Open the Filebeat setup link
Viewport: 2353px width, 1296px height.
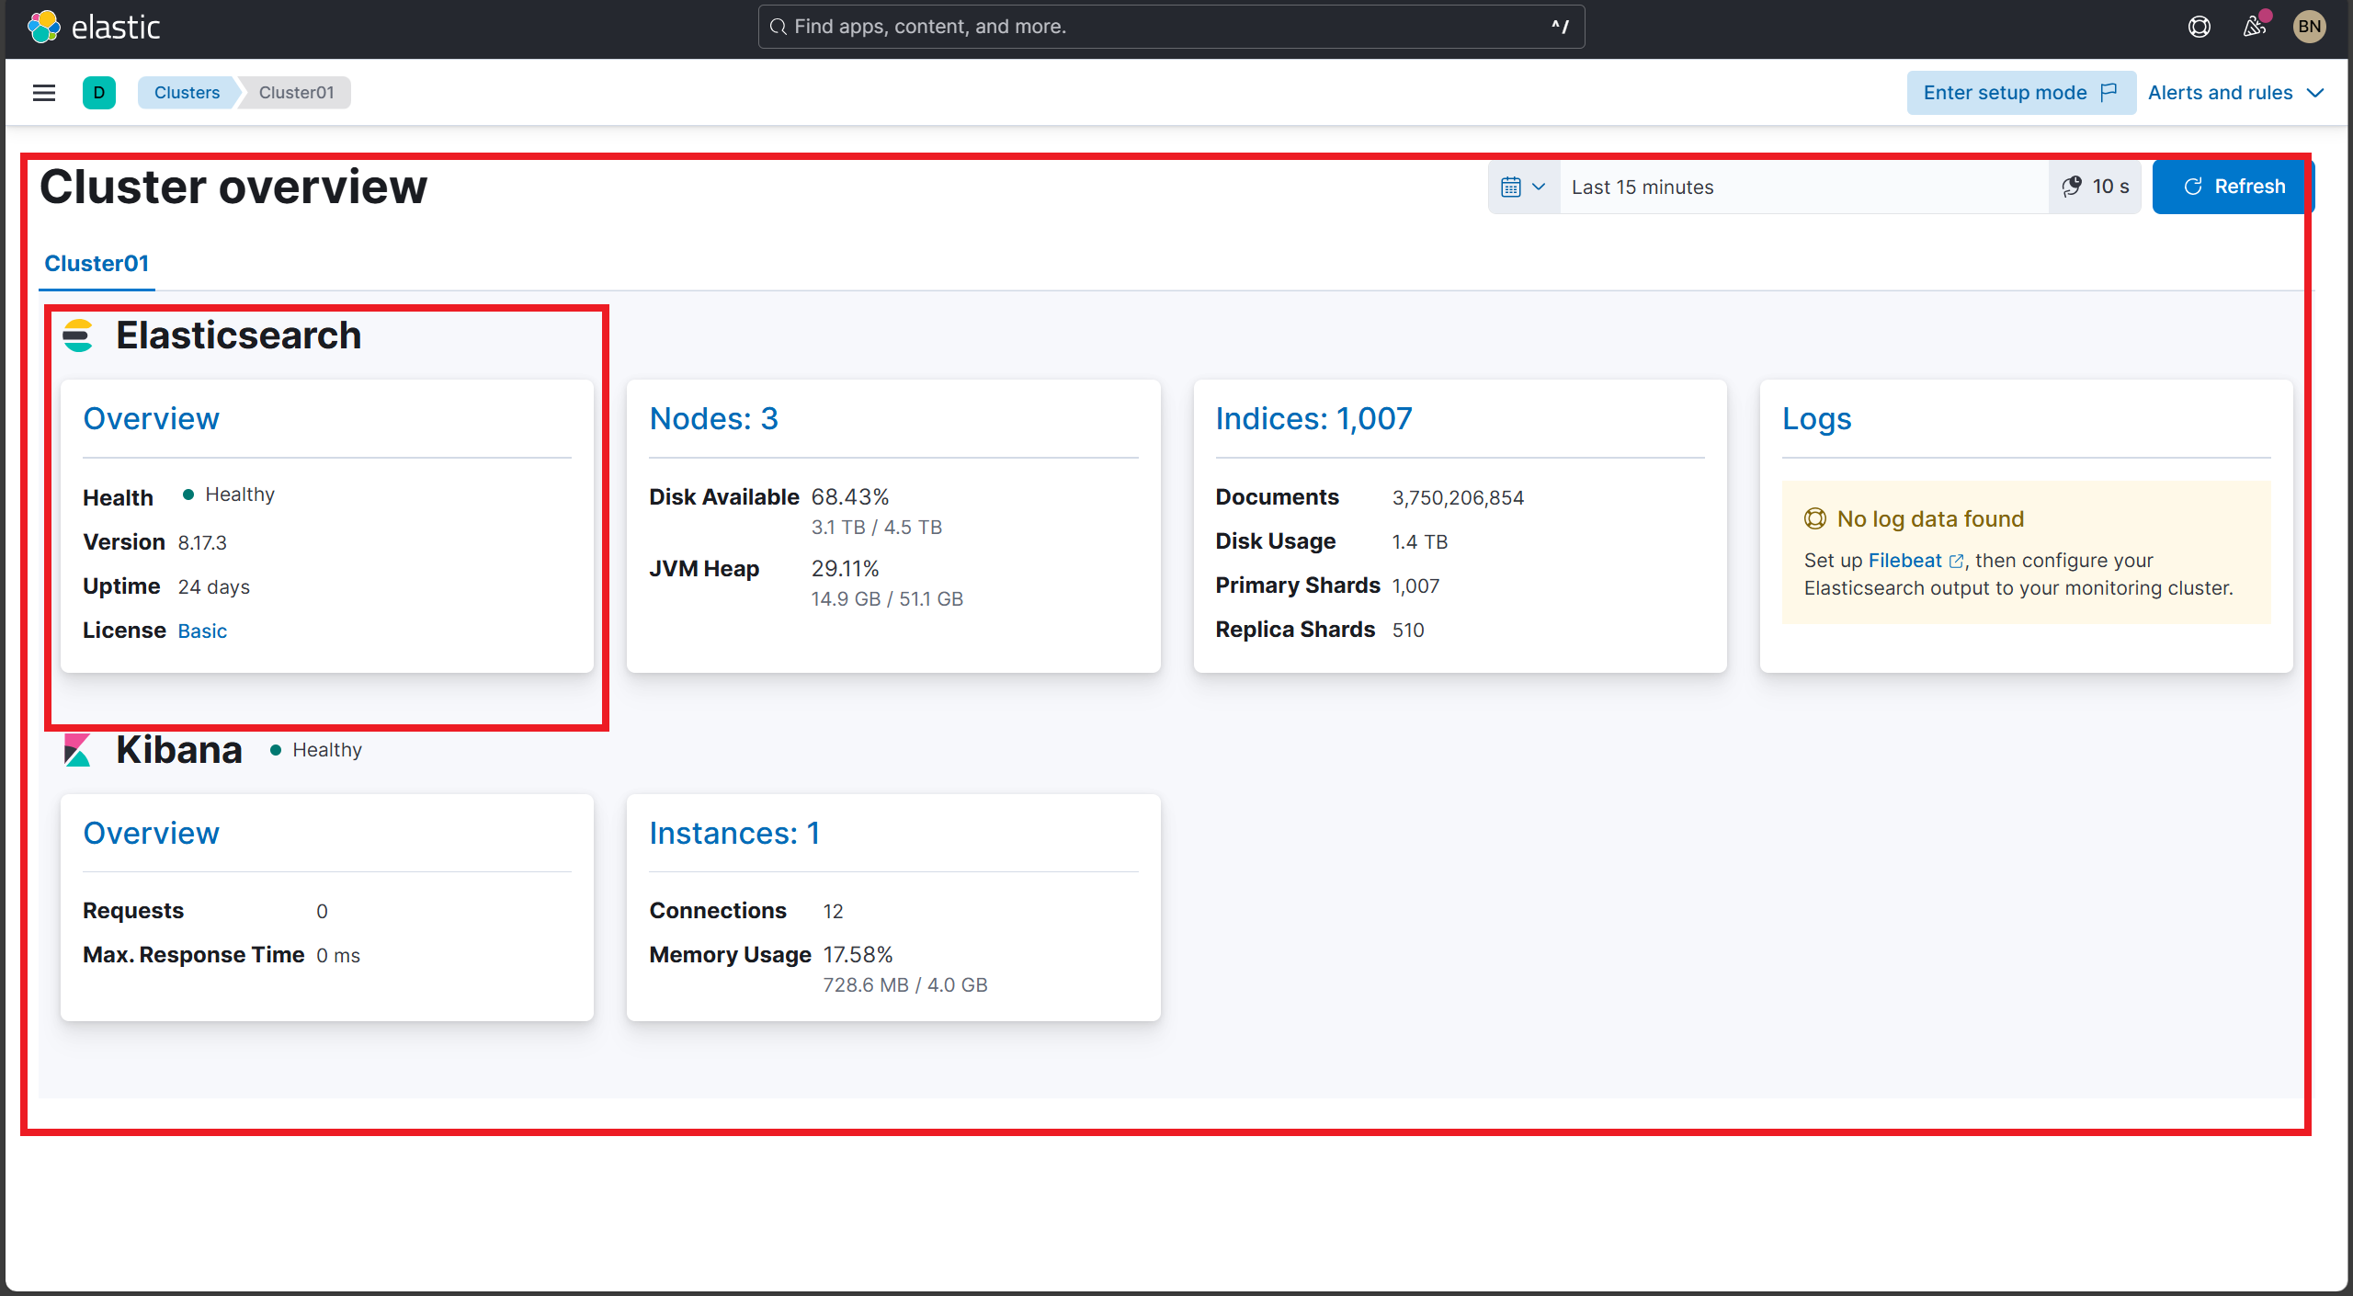(1904, 561)
